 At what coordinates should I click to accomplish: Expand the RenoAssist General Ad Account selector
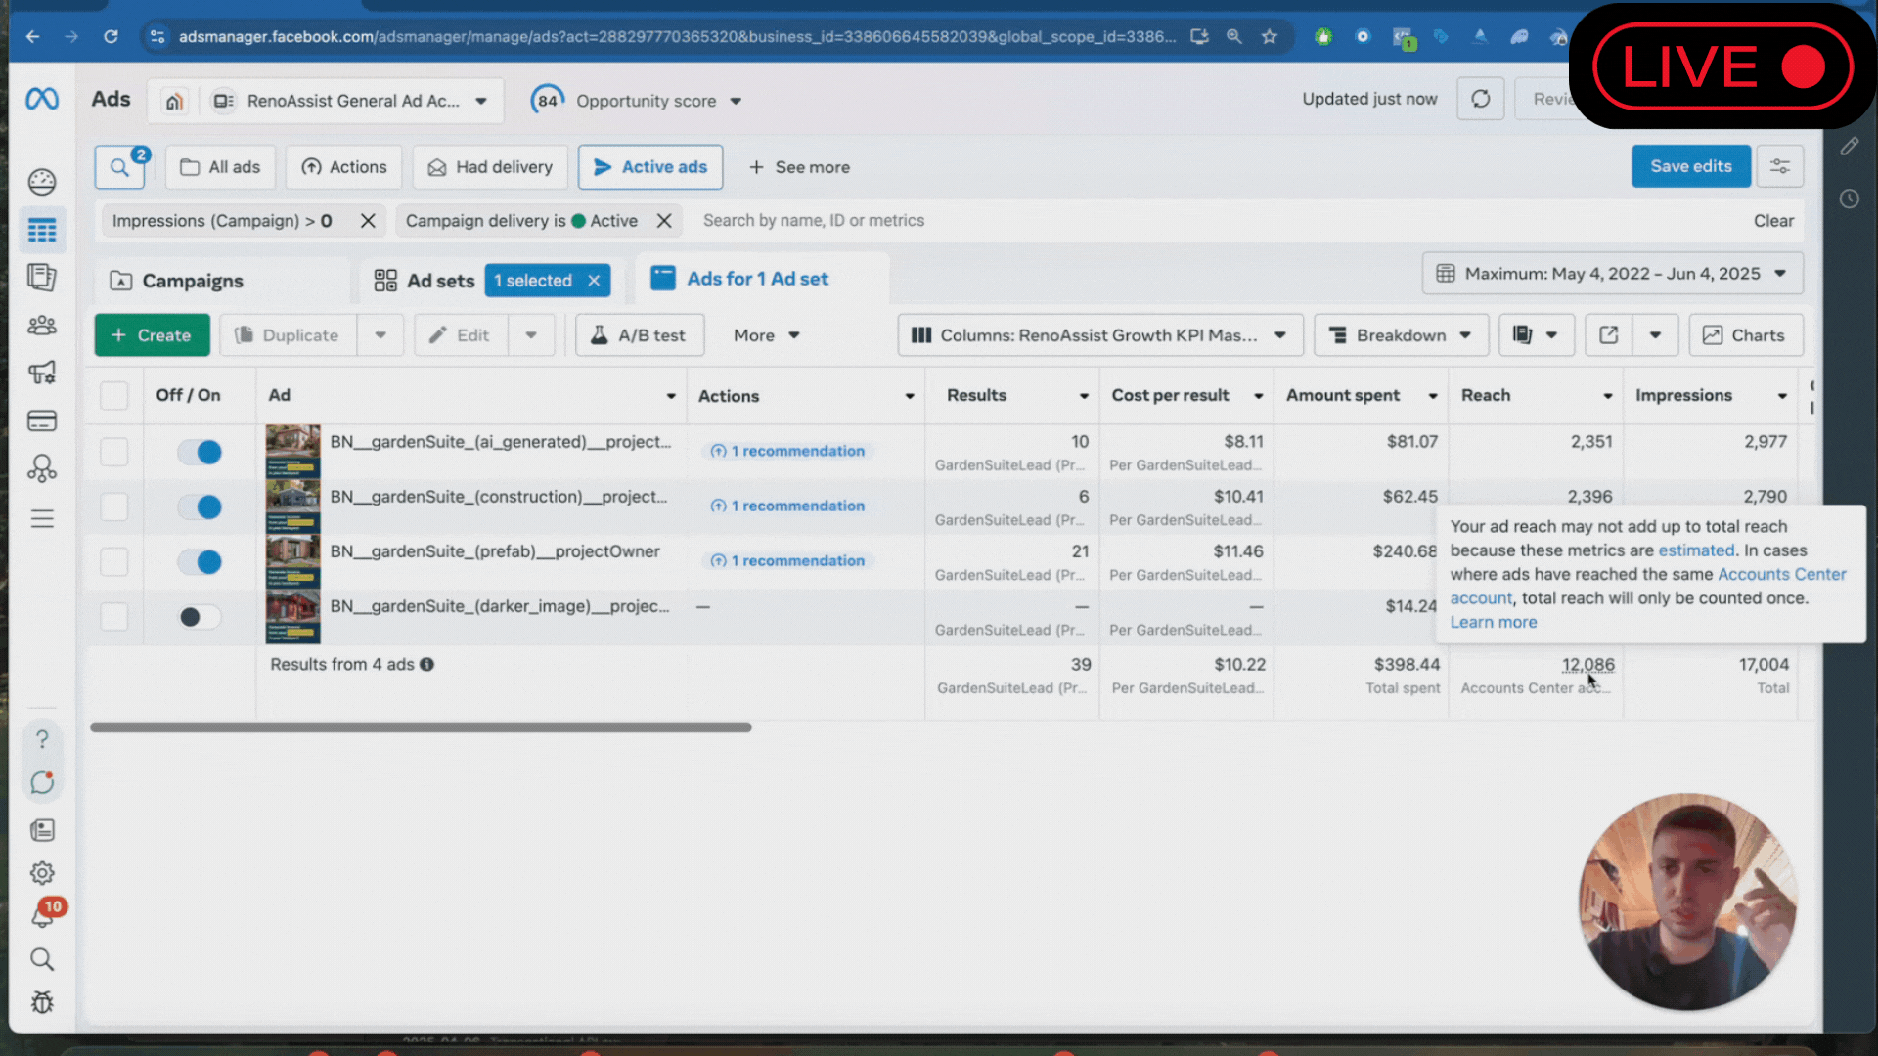pos(350,101)
